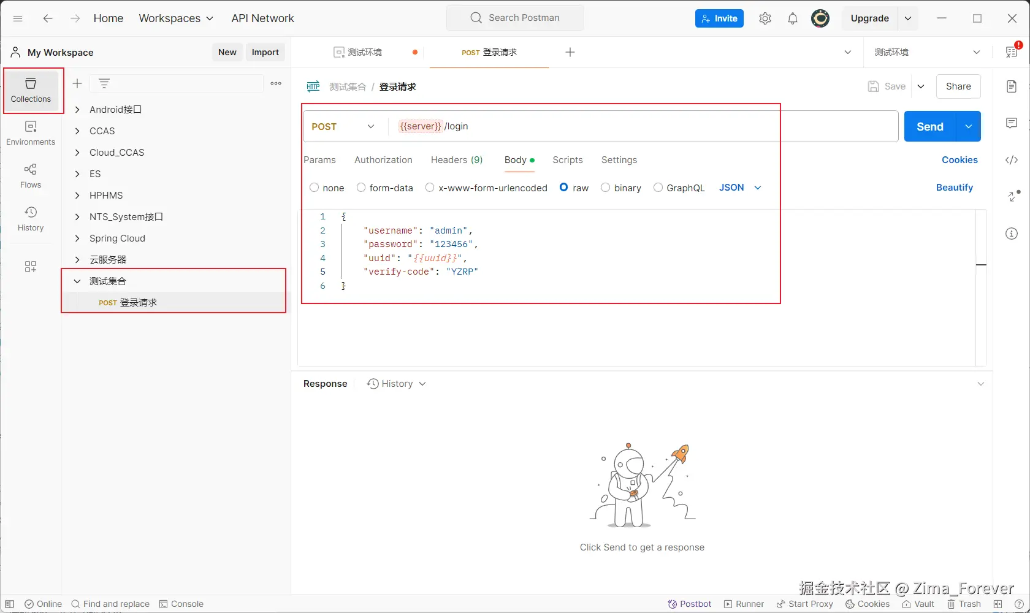This screenshot has height=613, width=1030.
Task: Collapse the 测试集合 collection
Action: point(77,281)
